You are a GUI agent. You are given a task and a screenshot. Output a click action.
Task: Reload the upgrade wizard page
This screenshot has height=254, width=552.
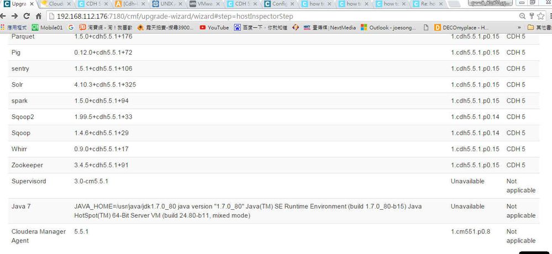click(x=27, y=16)
